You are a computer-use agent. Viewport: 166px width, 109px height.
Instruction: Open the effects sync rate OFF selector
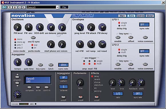point(138,94)
